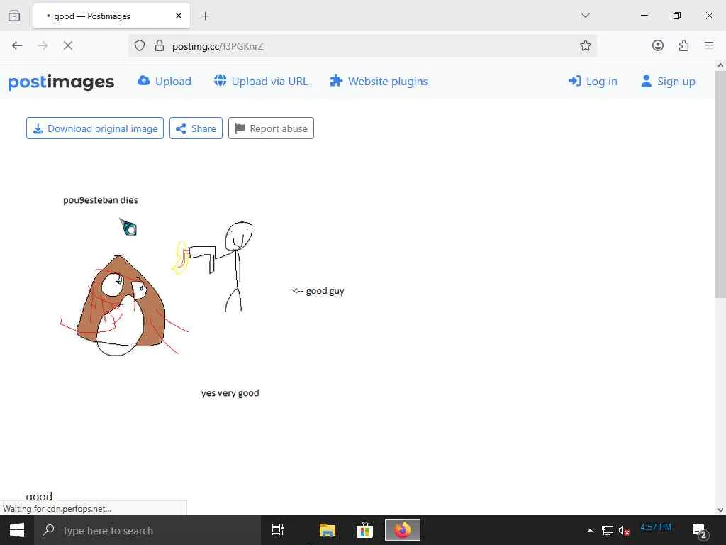Open Upload via URL
The height and width of the screenshot is (545, 726).
[x=261, y=81]
